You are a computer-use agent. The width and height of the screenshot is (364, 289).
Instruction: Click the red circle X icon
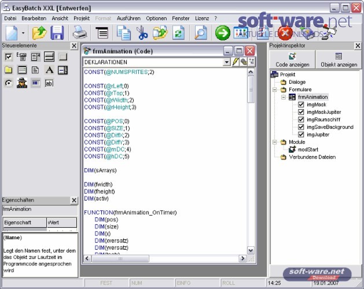(285, 33)
